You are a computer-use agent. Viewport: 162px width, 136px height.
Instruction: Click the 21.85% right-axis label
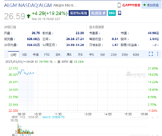pyautogui.click(x=153, y=68)
